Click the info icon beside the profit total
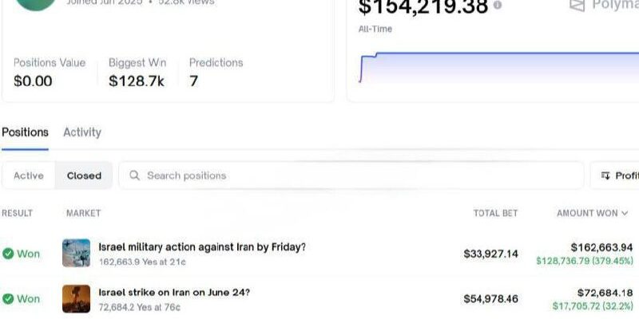This screenshot has width=639, height=319. coord(497,6)
